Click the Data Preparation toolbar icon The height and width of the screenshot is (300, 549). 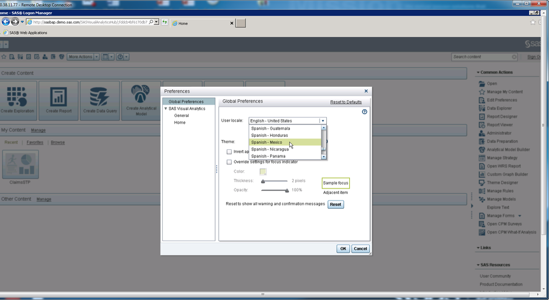[x=53, y=57]
